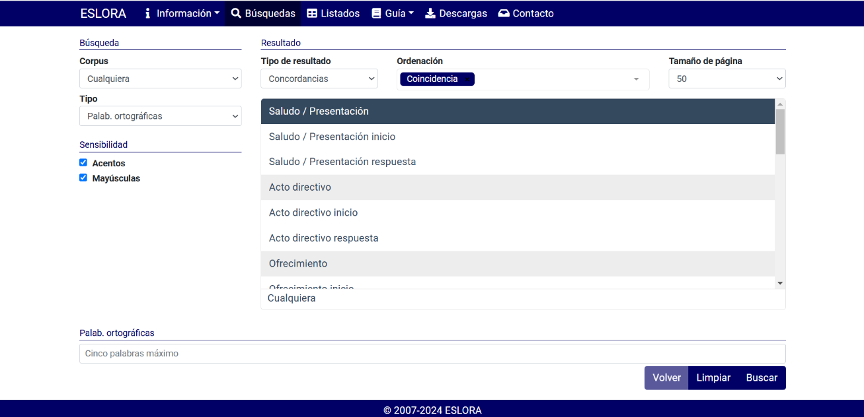Click the info icon beside Información
The image size is (864, 417).
[x=147, y=13]
